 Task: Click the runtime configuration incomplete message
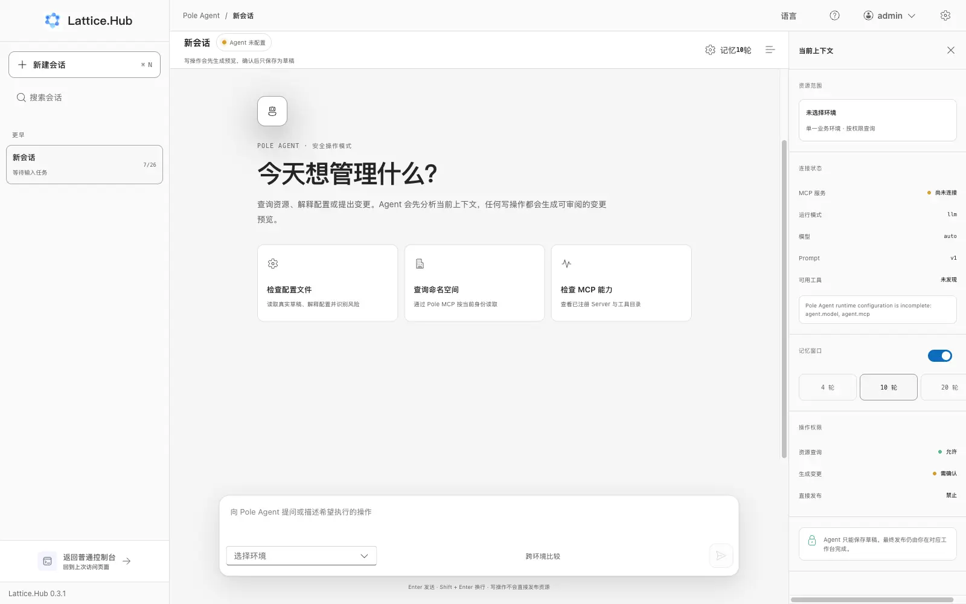click(877, 309)
